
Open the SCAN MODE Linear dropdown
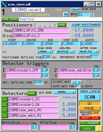point(45,52)
